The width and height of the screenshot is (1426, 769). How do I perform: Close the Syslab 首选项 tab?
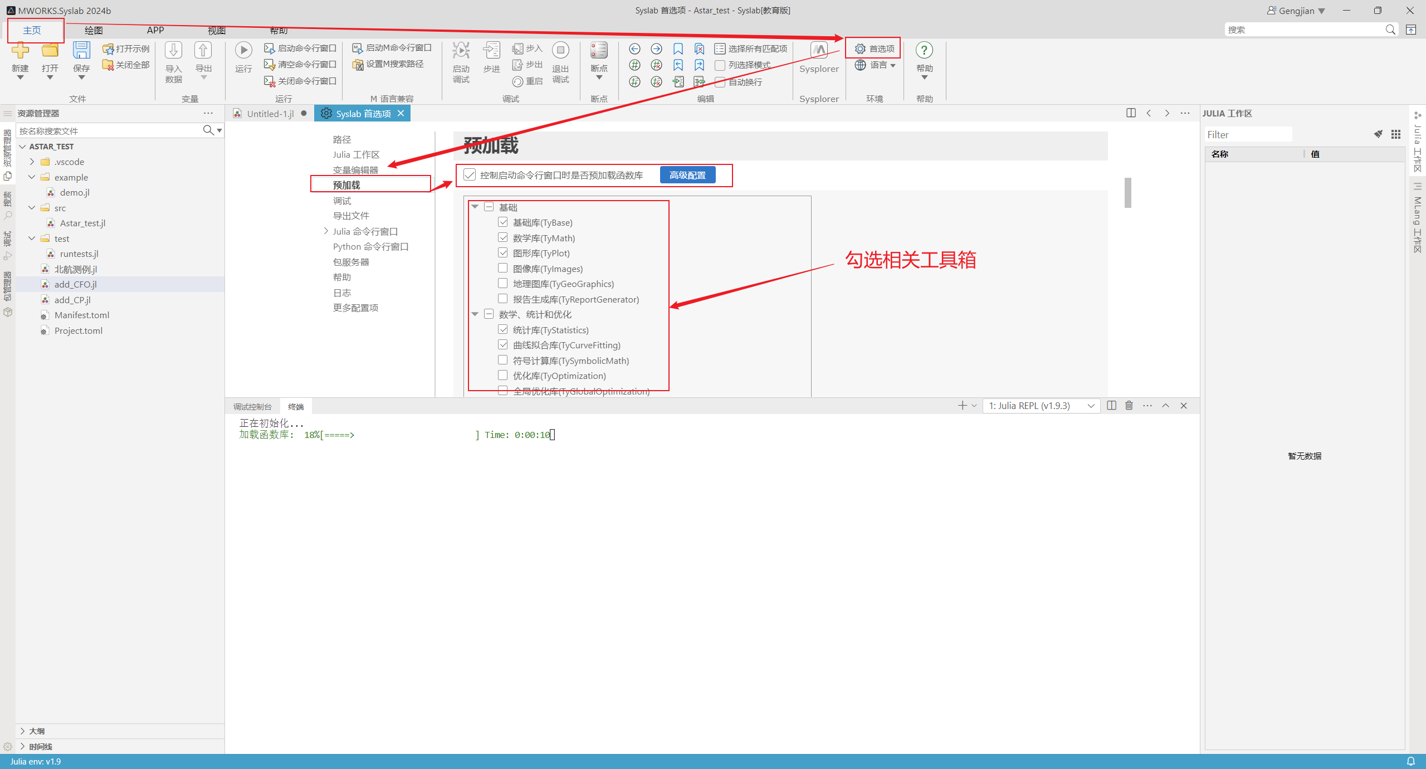point(401,113)
